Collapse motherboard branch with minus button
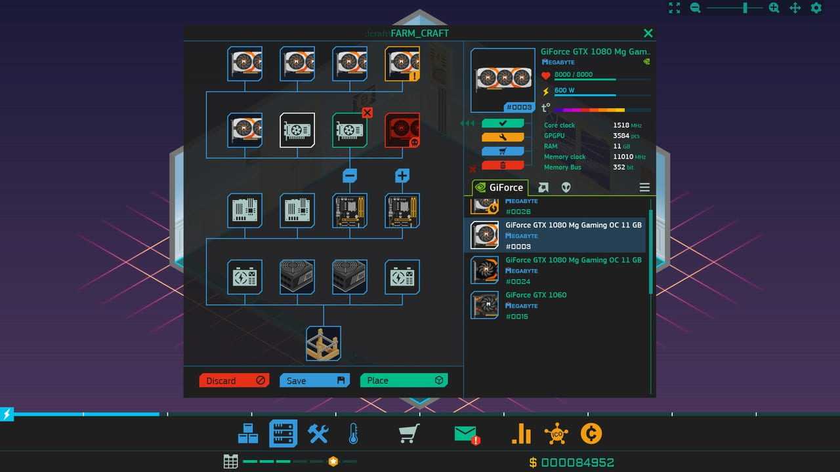The height and width of the screenshot is (472, 840). coord(350,176)
